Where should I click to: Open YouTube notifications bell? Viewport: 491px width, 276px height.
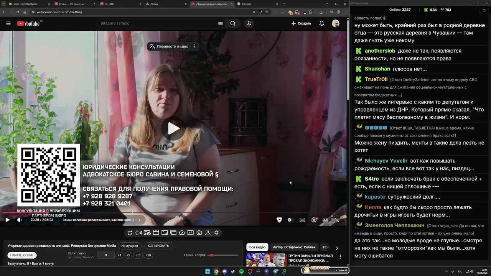click(x=321, y=23)
